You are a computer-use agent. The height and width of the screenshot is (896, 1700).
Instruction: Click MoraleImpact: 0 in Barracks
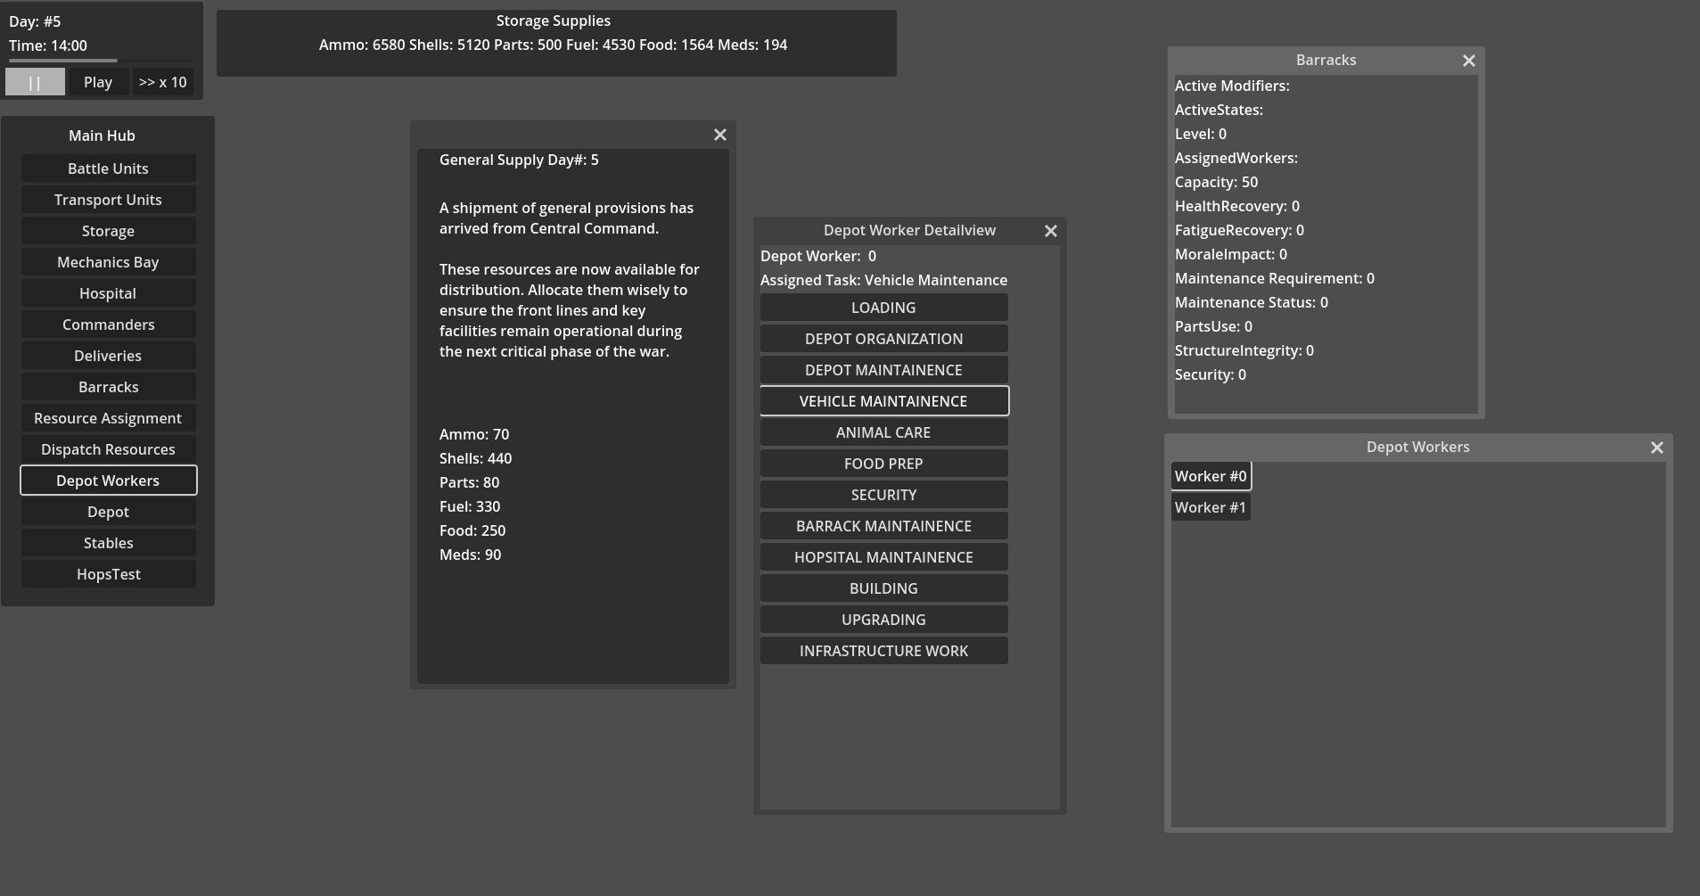(1230, 254)
